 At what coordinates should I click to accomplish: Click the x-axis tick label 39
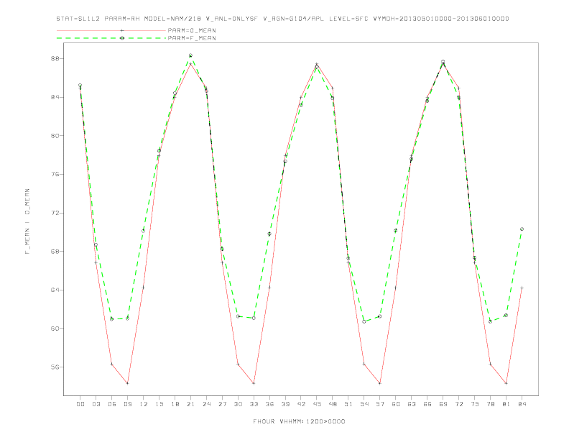coord(286,404)
